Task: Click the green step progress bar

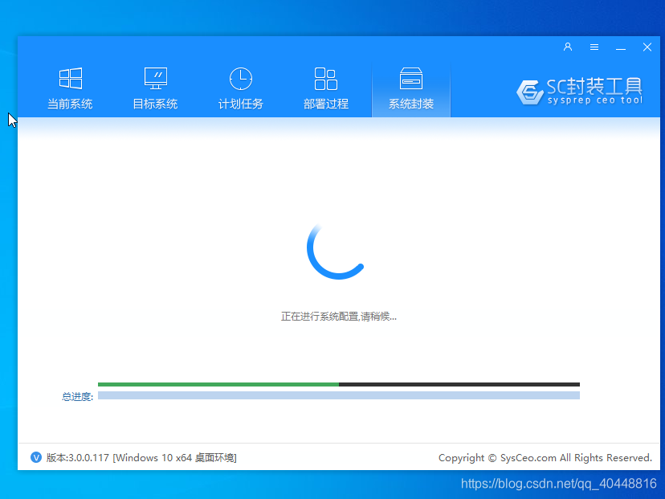Action: [338, 384]
